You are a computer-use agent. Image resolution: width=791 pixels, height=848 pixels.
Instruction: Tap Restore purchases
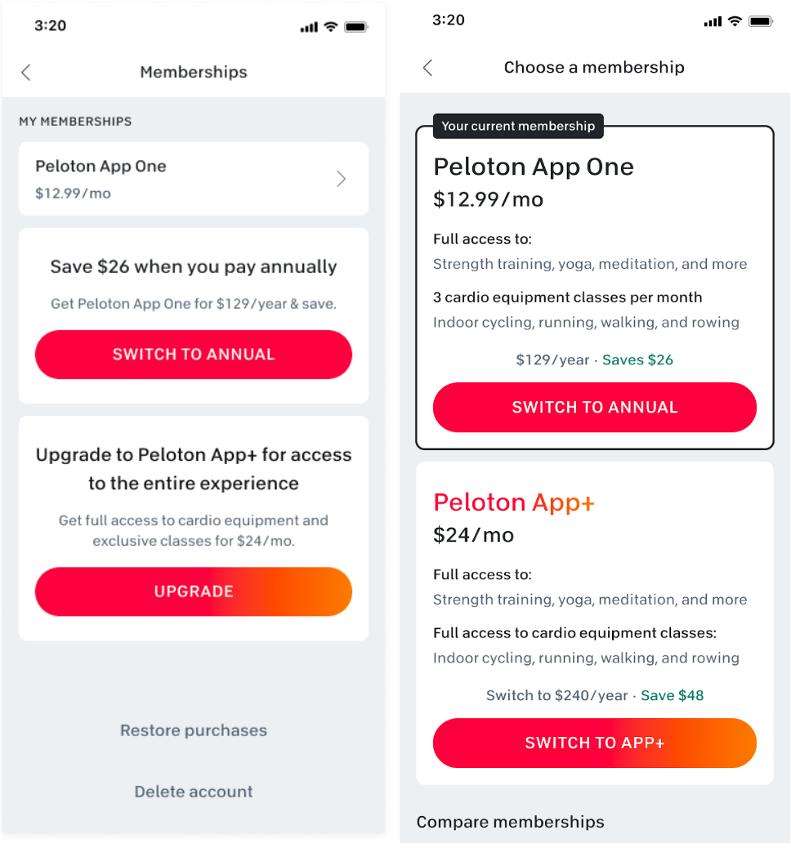coord(194,730)
